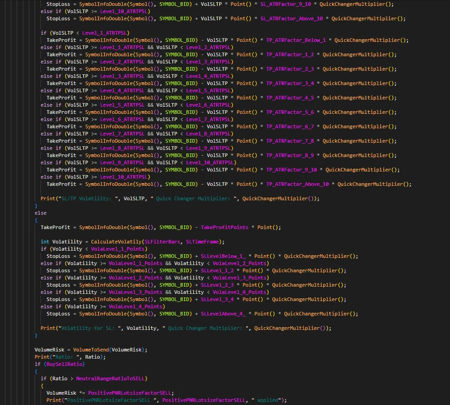Screen dimensions: 450x405
Task: Place cursor on the int keyword
Action: click(x=45, y=242)
